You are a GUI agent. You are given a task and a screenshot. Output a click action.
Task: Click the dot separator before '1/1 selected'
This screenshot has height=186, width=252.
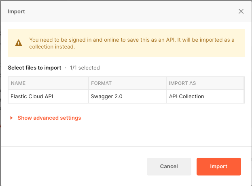[x=66, y=68]
